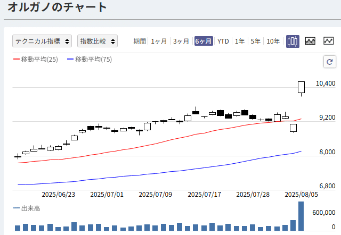Click the chart reload button
The width and height of the screenshot is (341, 235).
330,62
